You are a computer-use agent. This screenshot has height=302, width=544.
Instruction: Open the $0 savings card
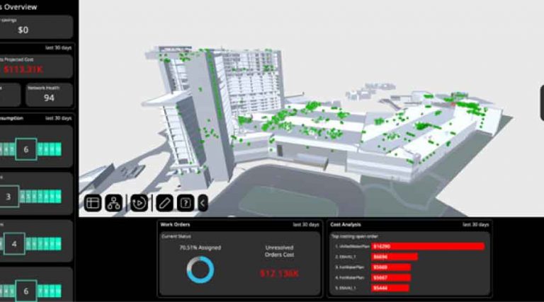[37, 27]
